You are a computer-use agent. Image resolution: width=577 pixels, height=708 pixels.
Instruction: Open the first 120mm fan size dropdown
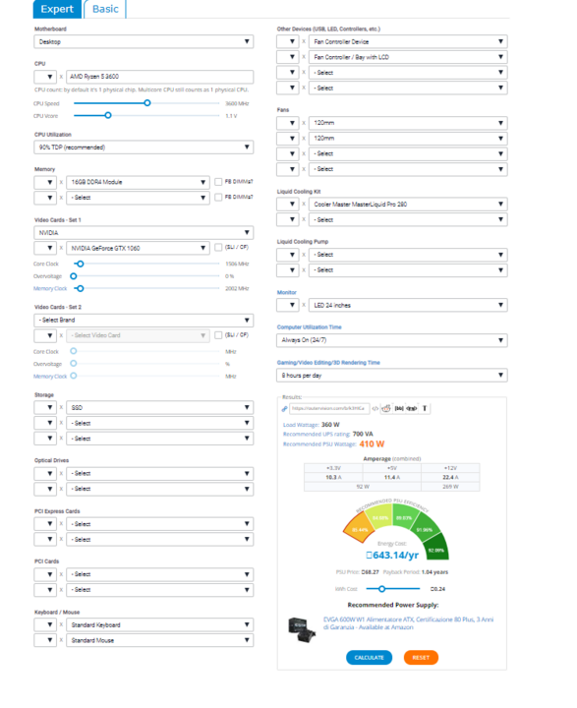(408, 123)
